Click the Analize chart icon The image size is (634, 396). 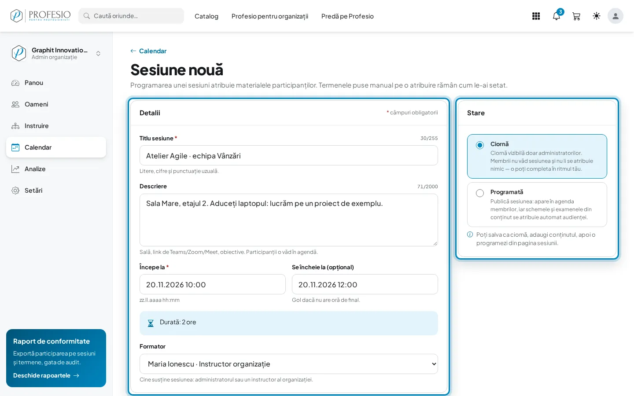[15, 169]
